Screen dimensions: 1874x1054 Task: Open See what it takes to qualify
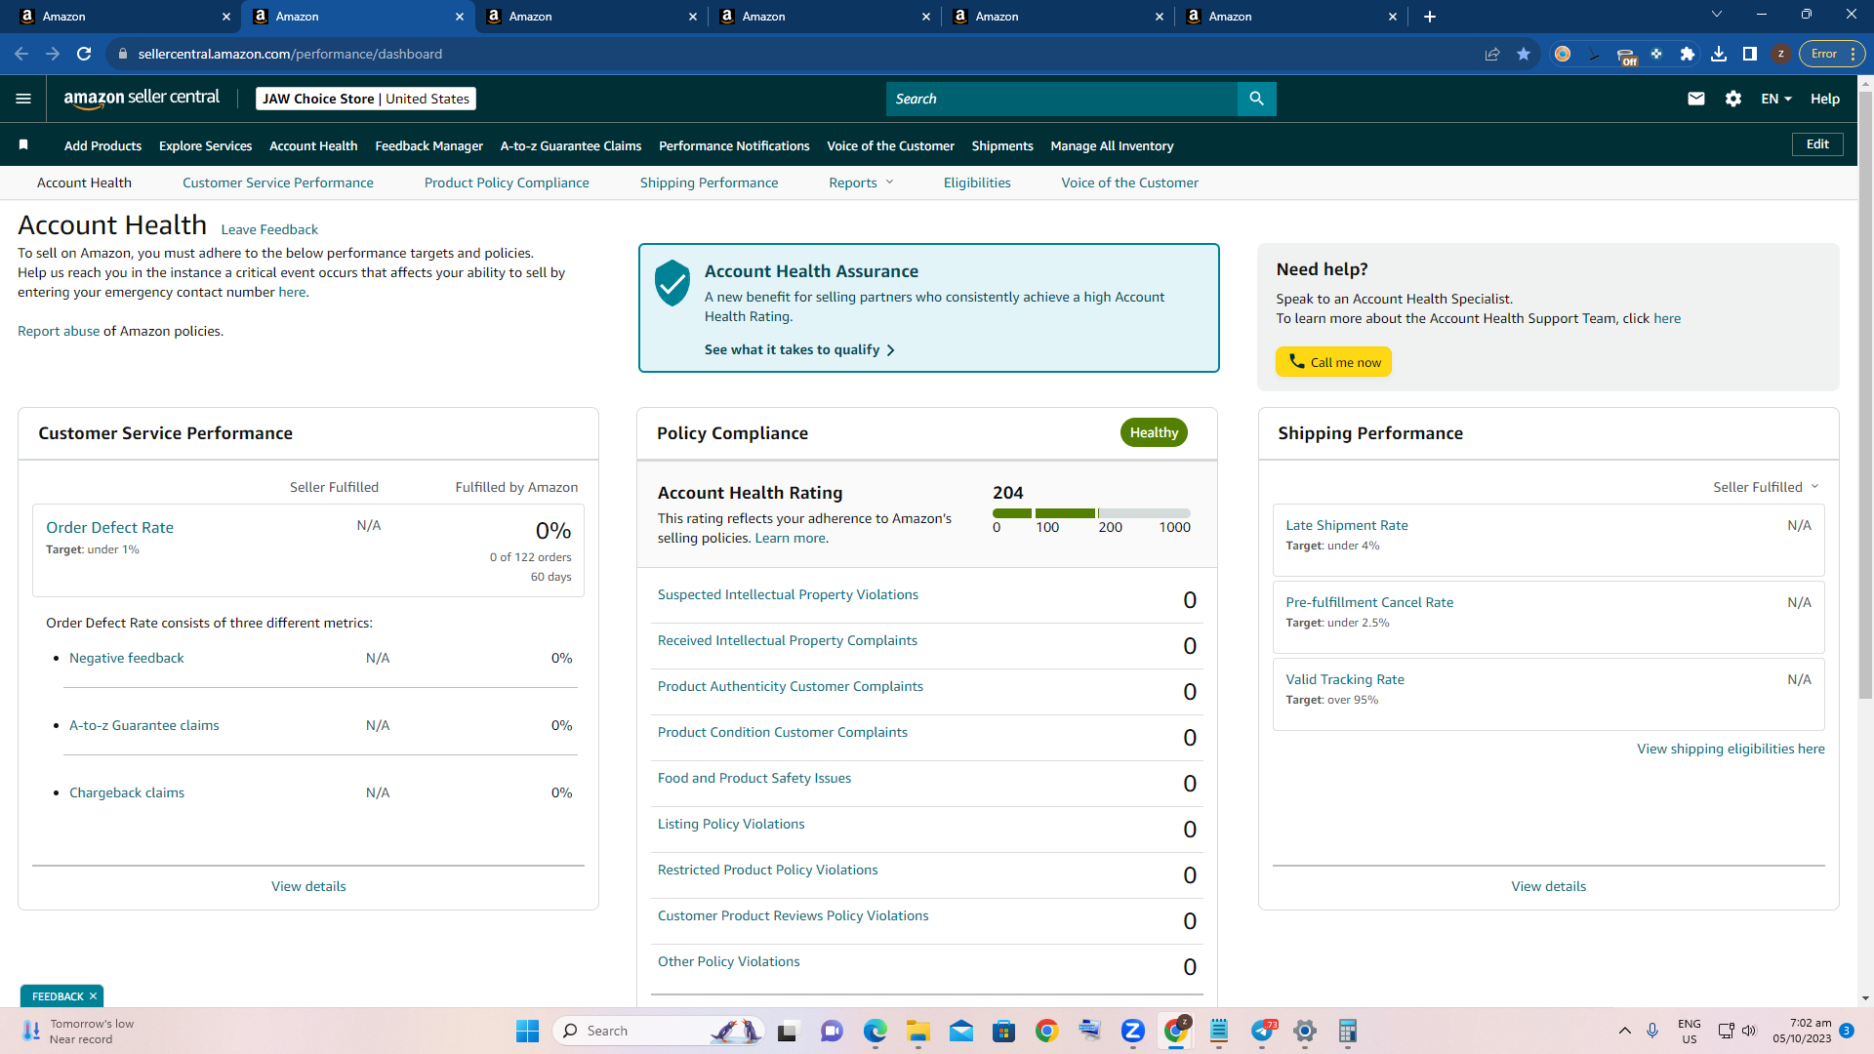[x=799, y=349]
